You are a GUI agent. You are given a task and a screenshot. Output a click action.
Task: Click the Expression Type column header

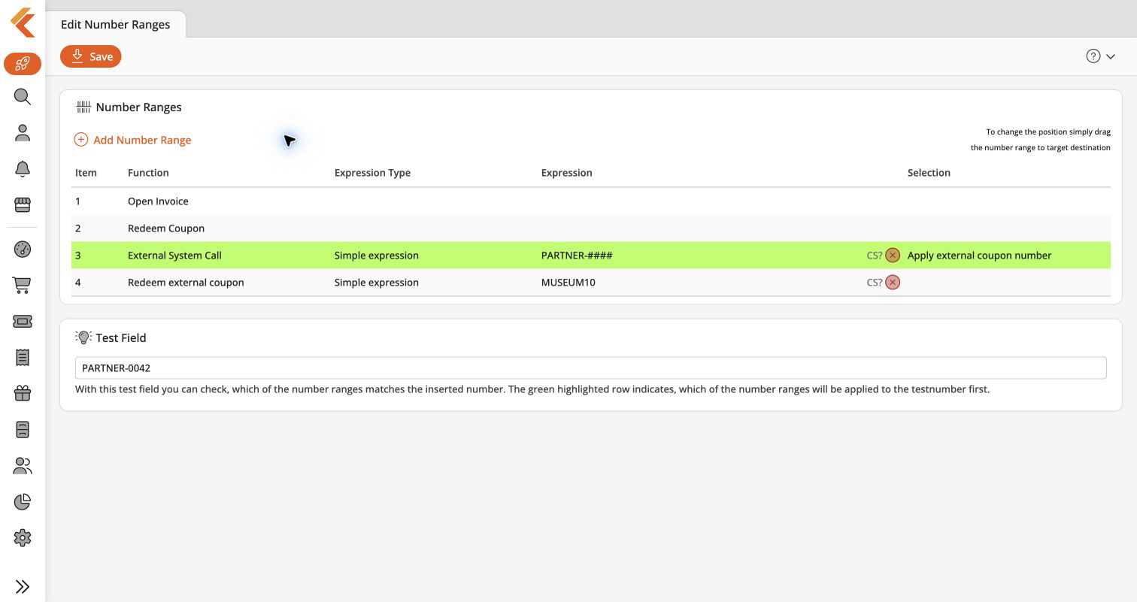point(372,173)
